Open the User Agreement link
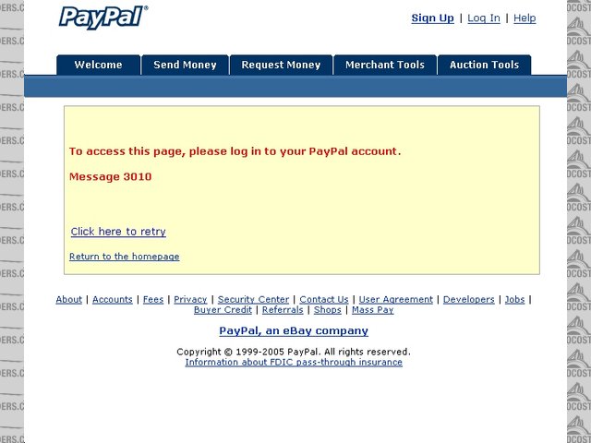Viewport: 591px width, 443px height. click(x=396, y=299)
